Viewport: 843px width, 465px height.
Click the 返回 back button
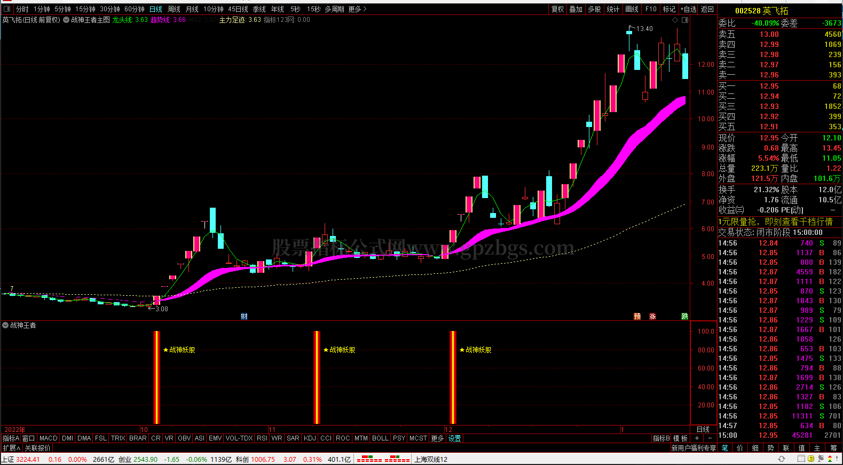tap(707, 9)
